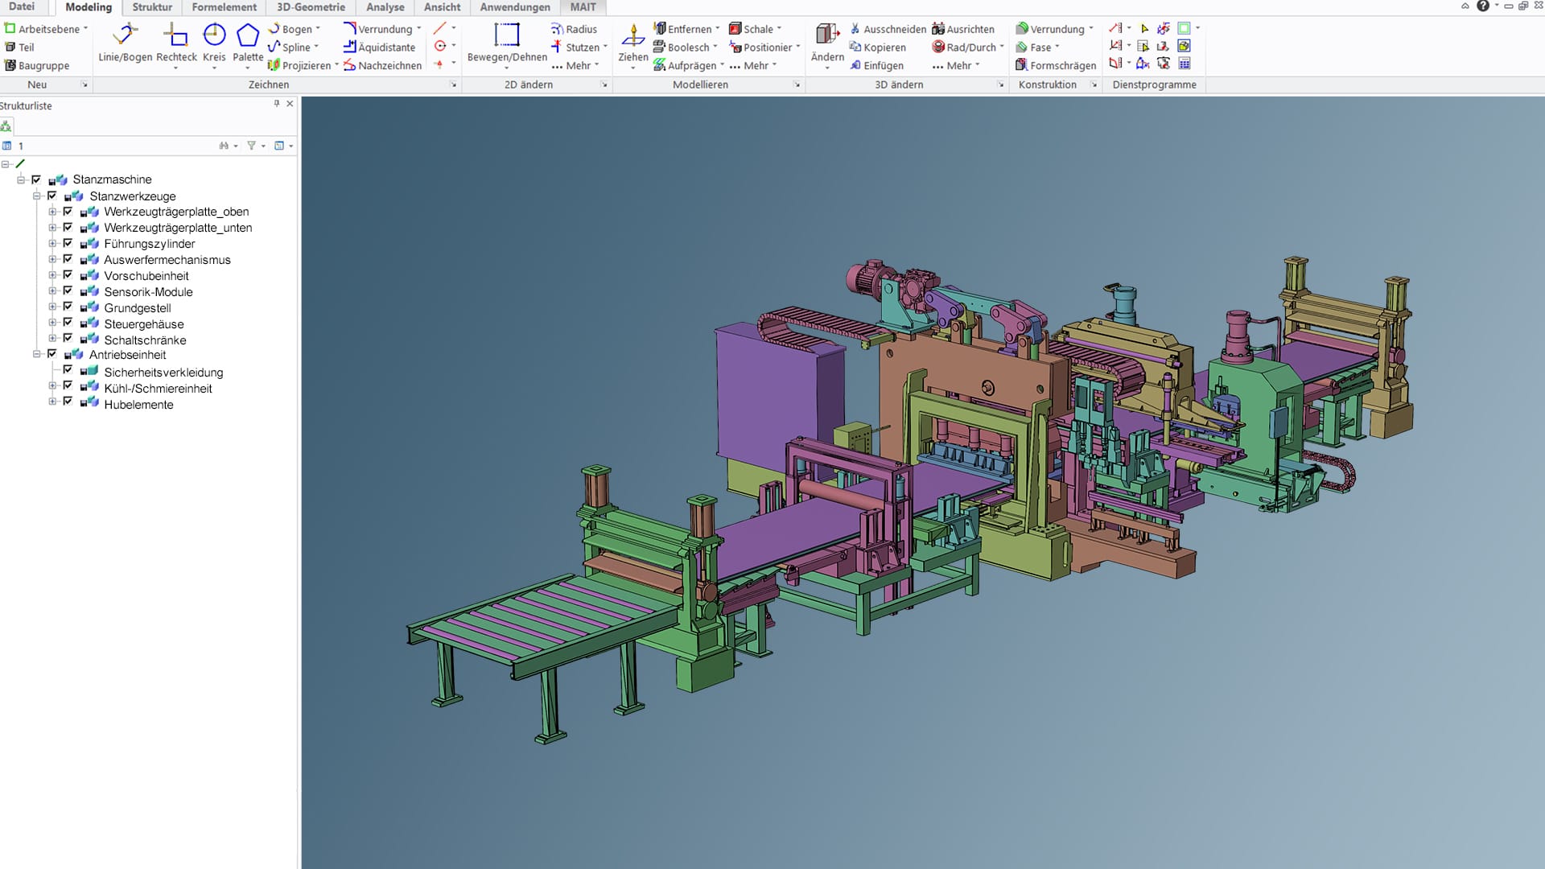Switch to the 3D-Geometrie tab

tap(311, 7)
